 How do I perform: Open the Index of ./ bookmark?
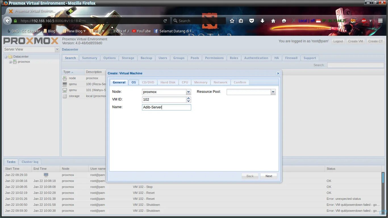(119, 31)
